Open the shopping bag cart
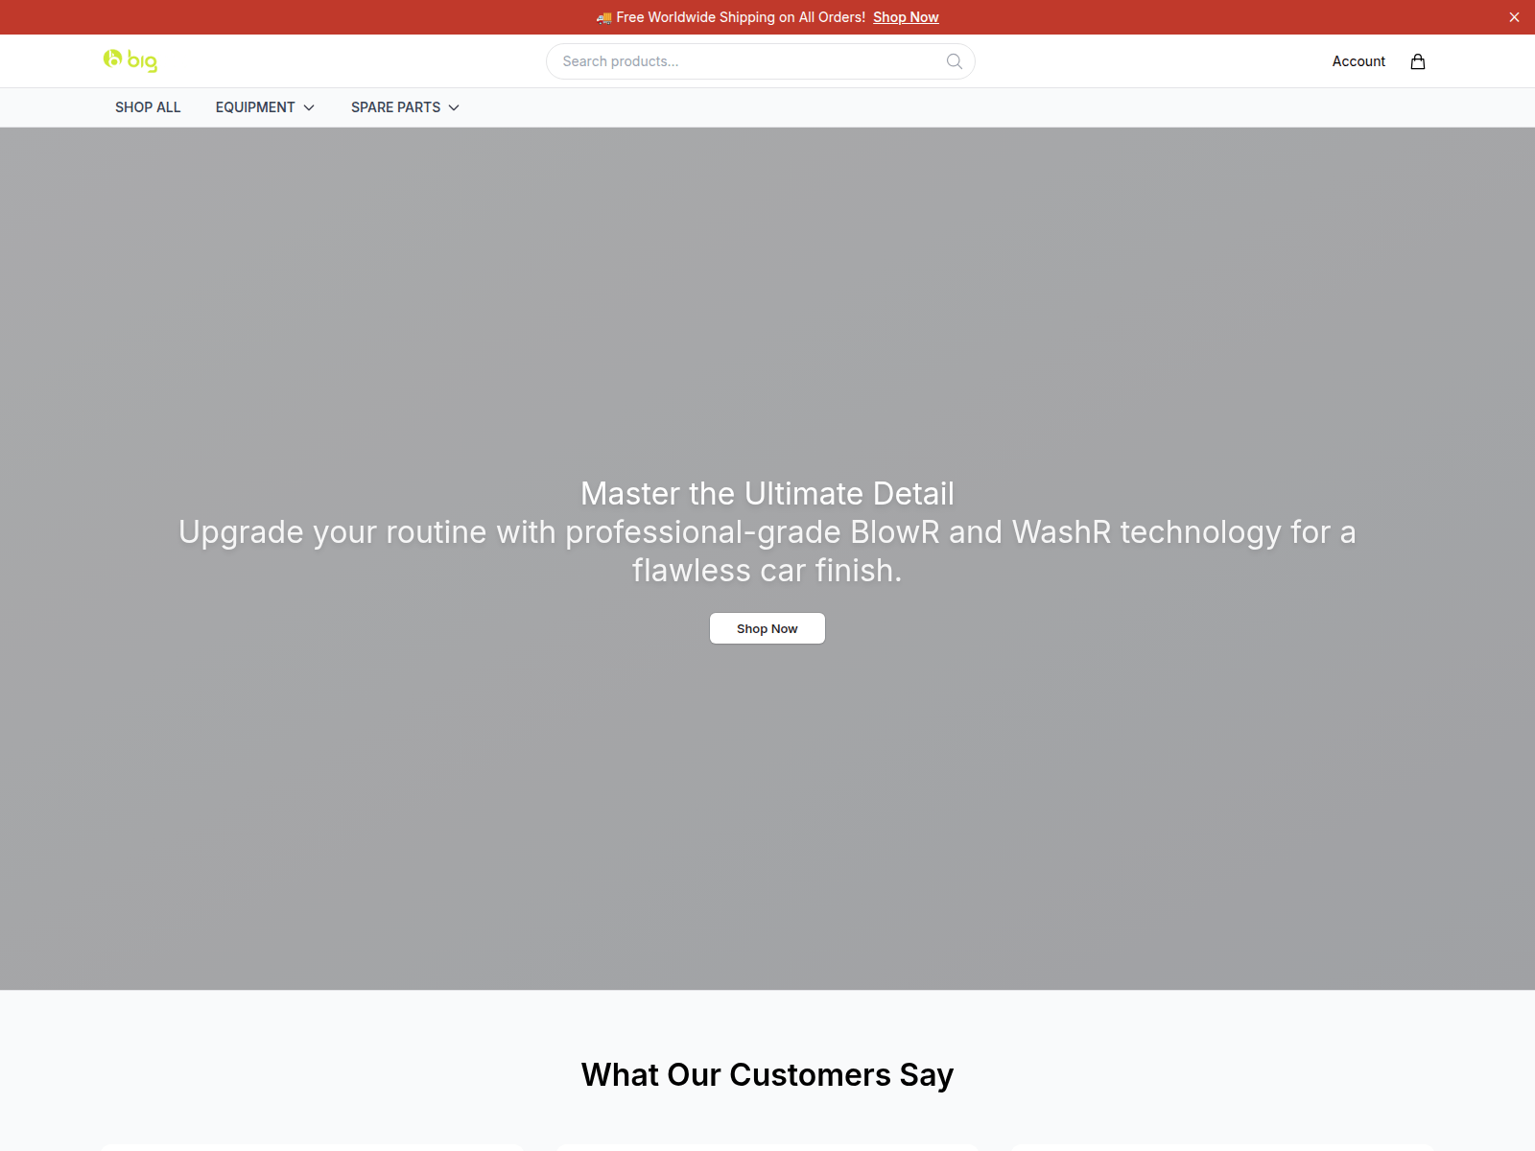 pos(1418,61)
